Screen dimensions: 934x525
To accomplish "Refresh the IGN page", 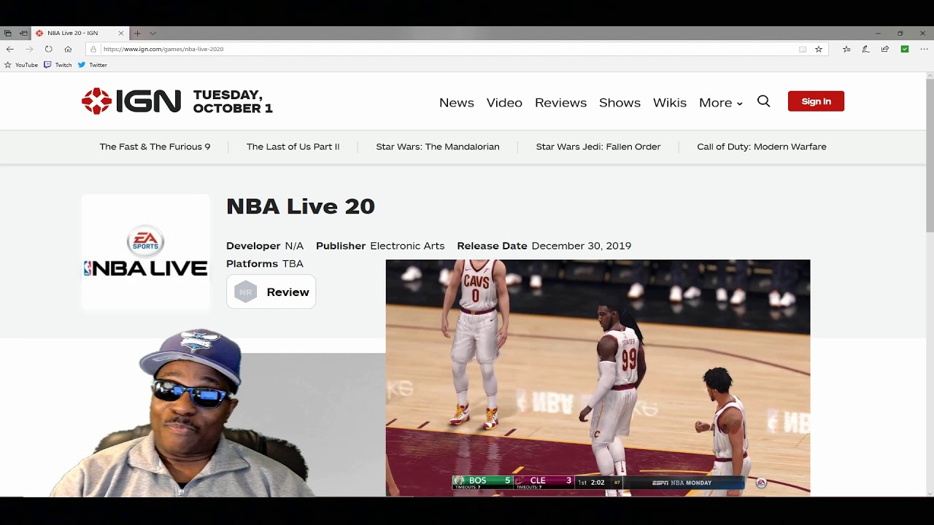I will point(48,49).
